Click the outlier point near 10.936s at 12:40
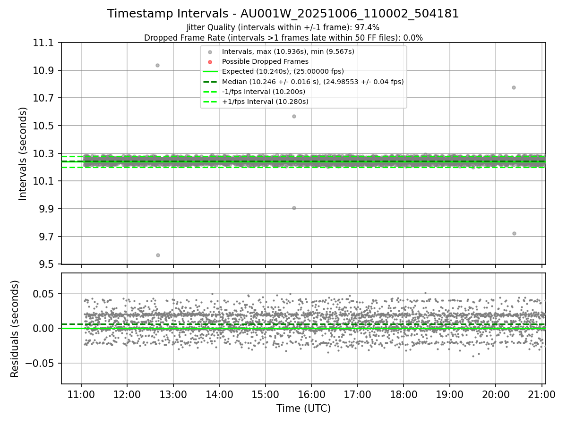 point(157,65)
